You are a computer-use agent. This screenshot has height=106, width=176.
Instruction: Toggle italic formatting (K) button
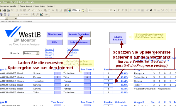pyautogui.click(x=122, y=10)
